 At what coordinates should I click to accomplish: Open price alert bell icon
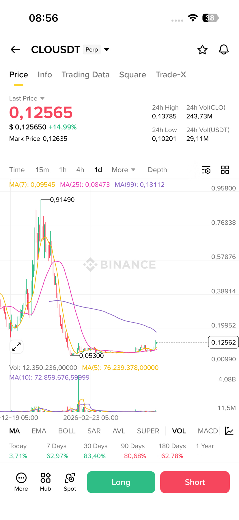224,50
